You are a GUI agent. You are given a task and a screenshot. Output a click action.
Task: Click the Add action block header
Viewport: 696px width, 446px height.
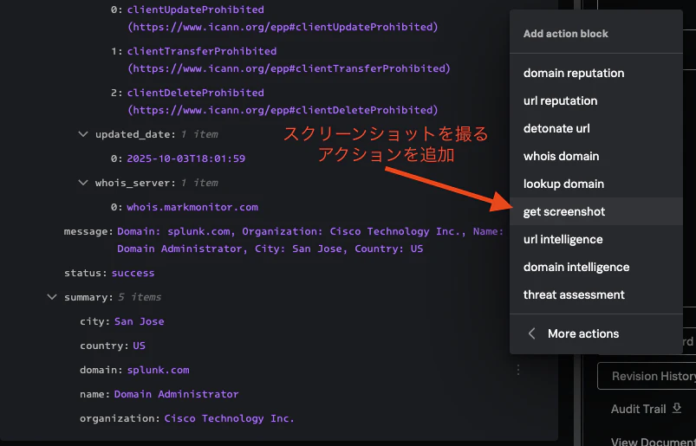click(565, 34)
